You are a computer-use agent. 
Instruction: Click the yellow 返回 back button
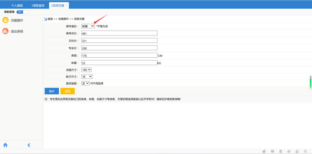68,91
